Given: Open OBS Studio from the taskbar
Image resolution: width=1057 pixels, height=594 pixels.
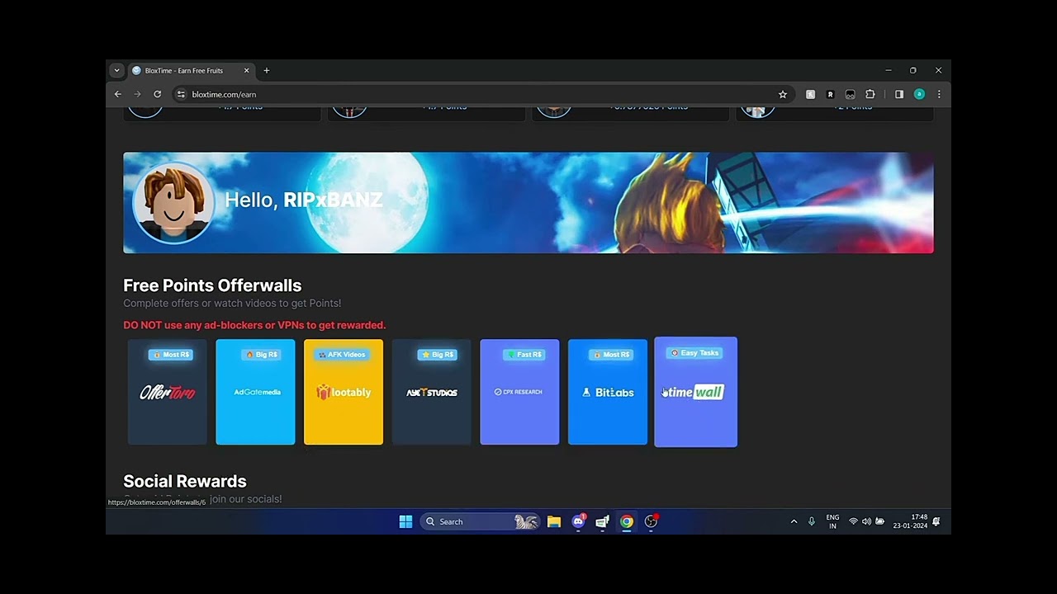Looking at the screenshot, I should tap(651, 521).
